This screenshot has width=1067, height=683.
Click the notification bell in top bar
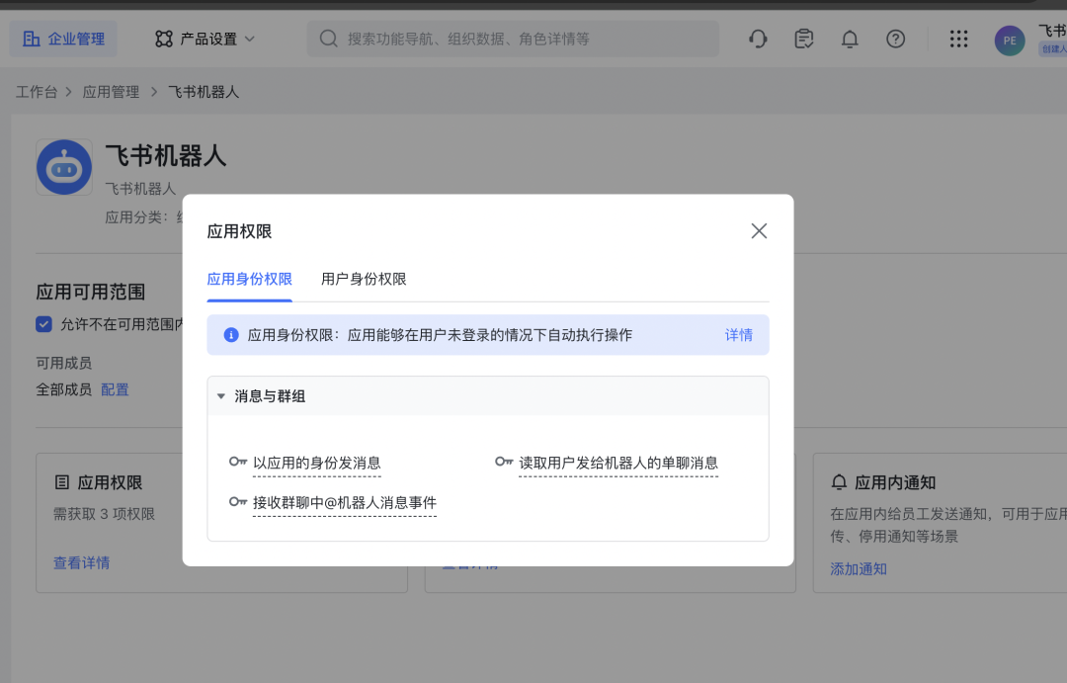(850, 39)
